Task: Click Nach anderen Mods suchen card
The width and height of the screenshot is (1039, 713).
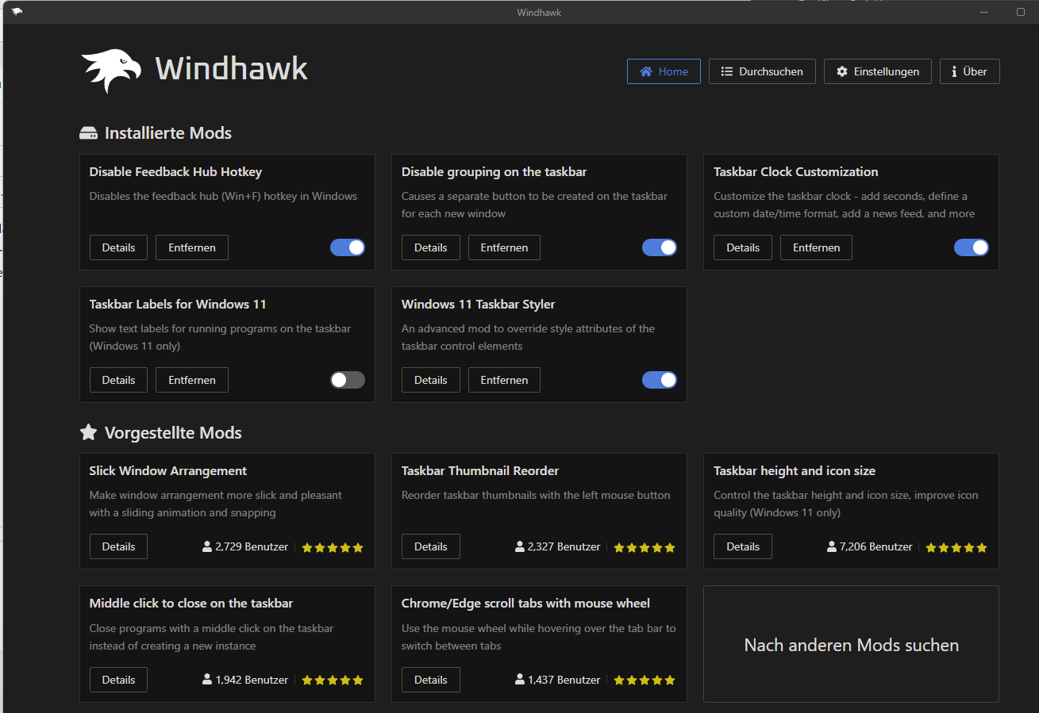Action: point(851,644)
